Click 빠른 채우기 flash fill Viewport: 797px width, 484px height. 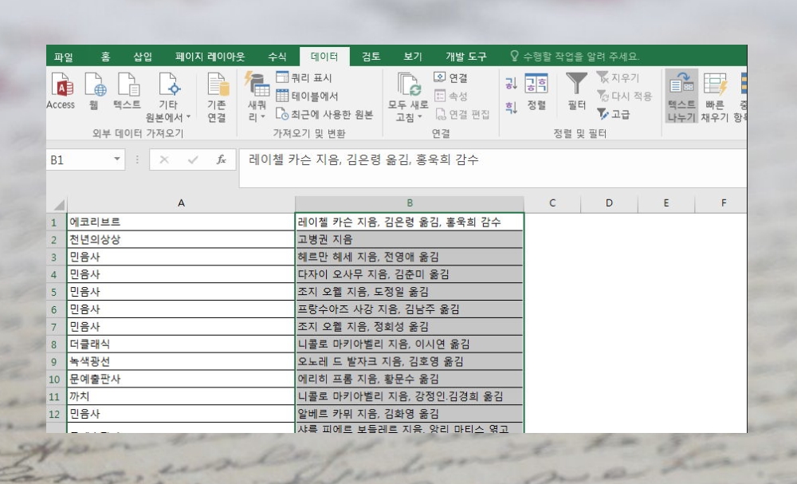[x=715, y=96]
